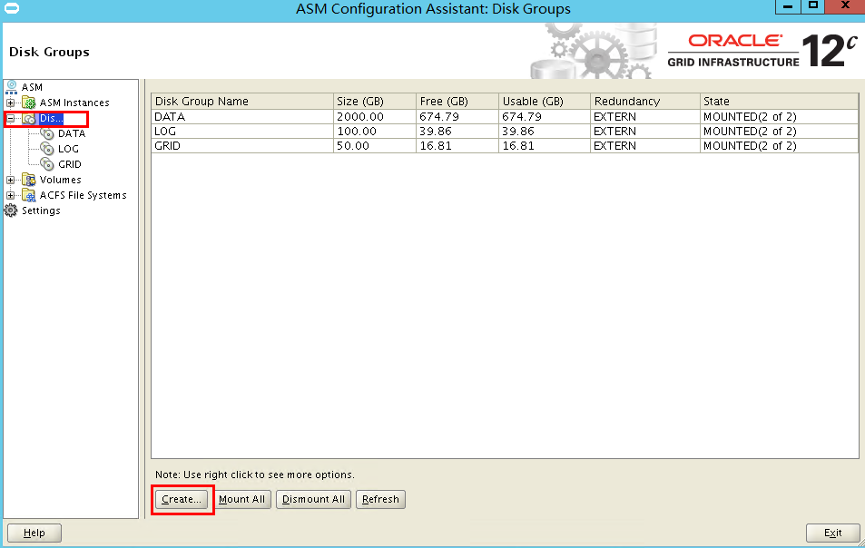Open ACFS File Systems label in tree
The image size is (865, 548).
click(83, 195)
